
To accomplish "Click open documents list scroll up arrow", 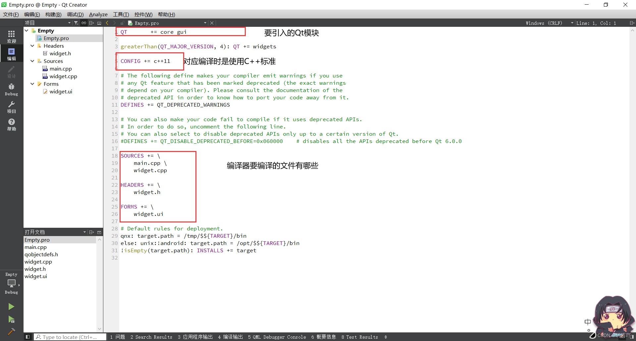I will 99,239.
